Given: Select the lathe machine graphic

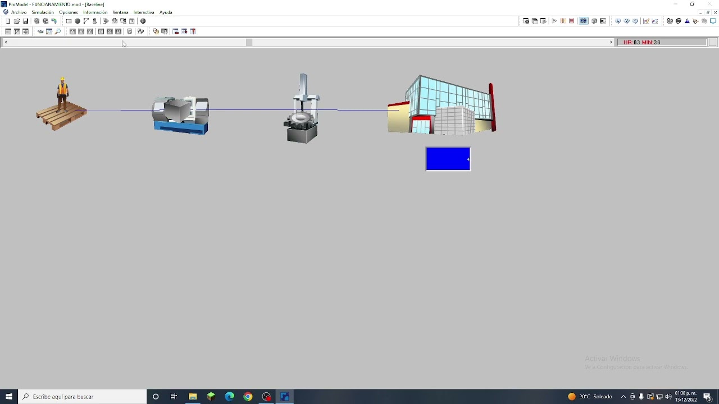Looking at the screenshot, I should pos(181,116).
